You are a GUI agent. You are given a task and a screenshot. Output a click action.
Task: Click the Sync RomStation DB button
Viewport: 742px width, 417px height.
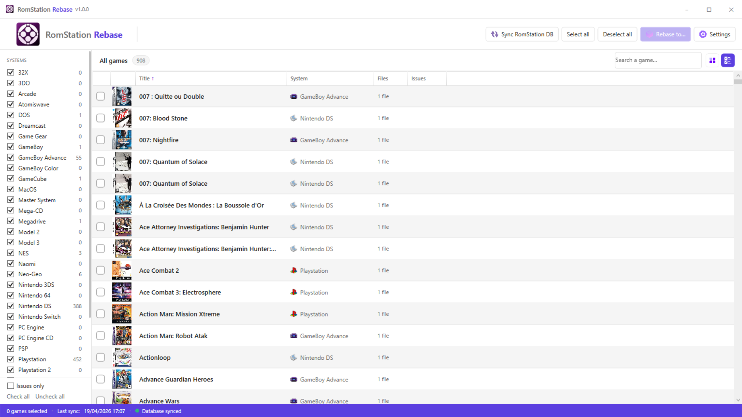(522, 34)
